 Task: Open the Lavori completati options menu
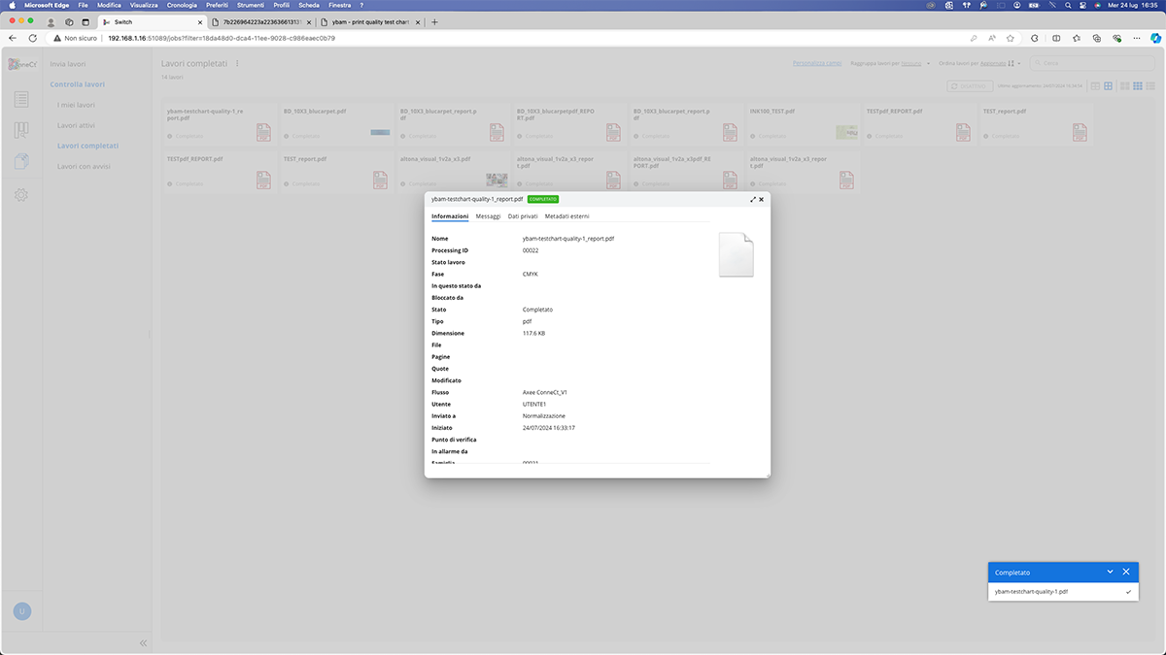click(236, 64)
